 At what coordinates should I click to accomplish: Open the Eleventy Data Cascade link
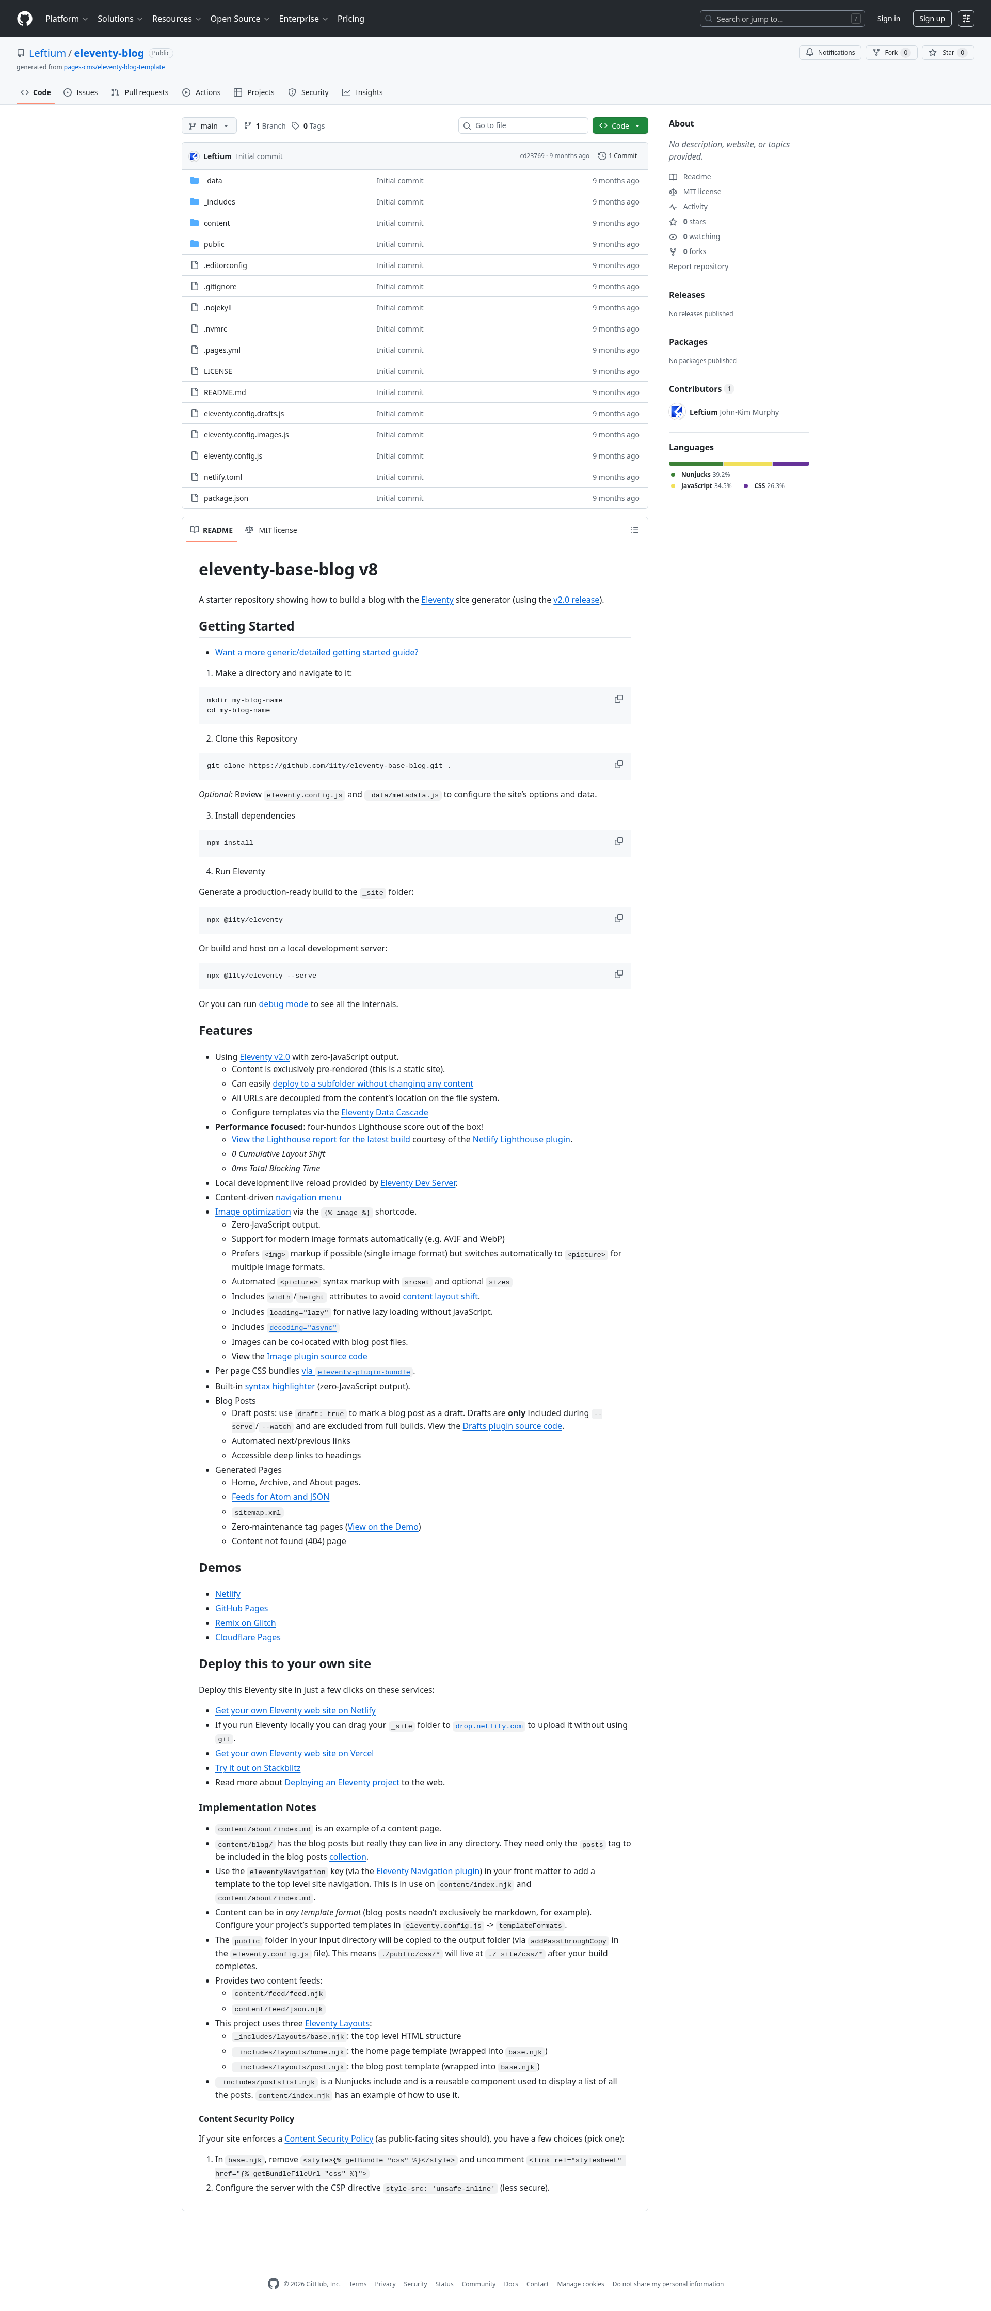click(x=384, y=1112)
